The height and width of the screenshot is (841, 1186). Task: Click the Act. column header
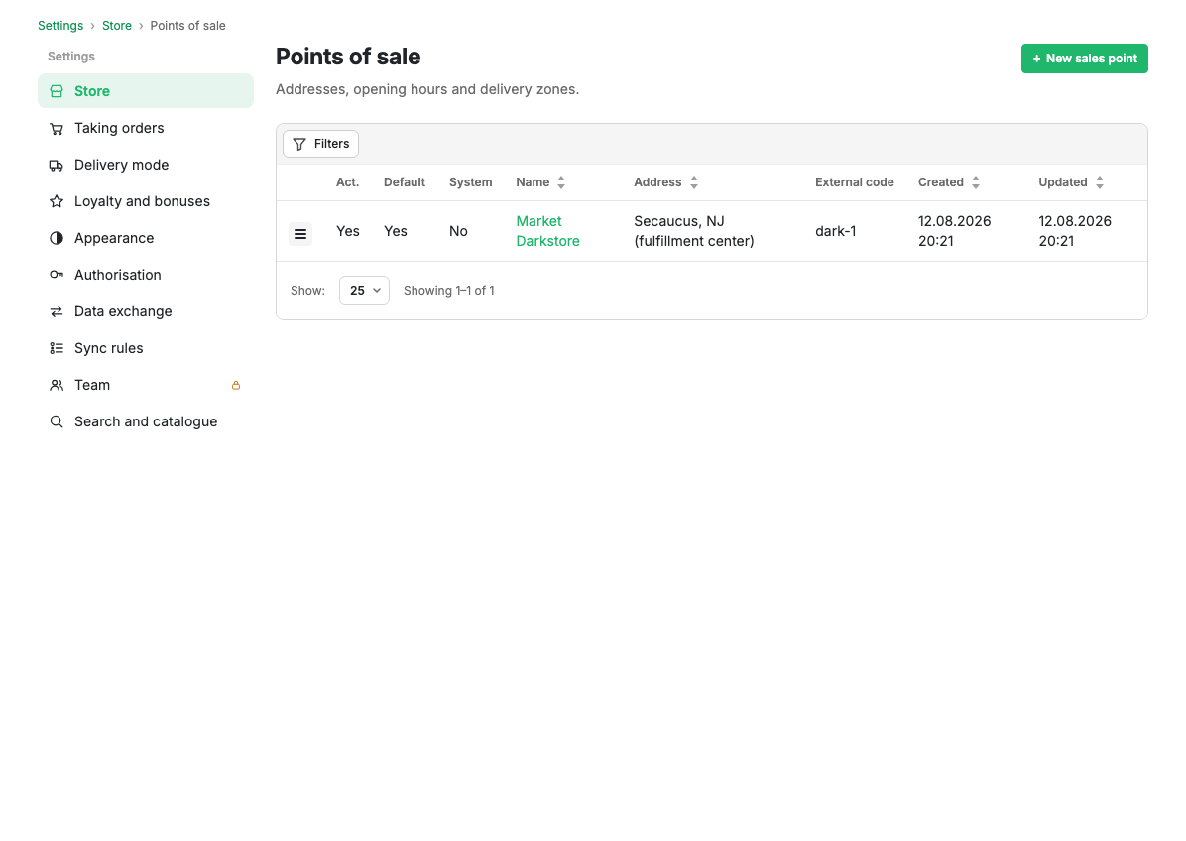[x=347, y=182]
